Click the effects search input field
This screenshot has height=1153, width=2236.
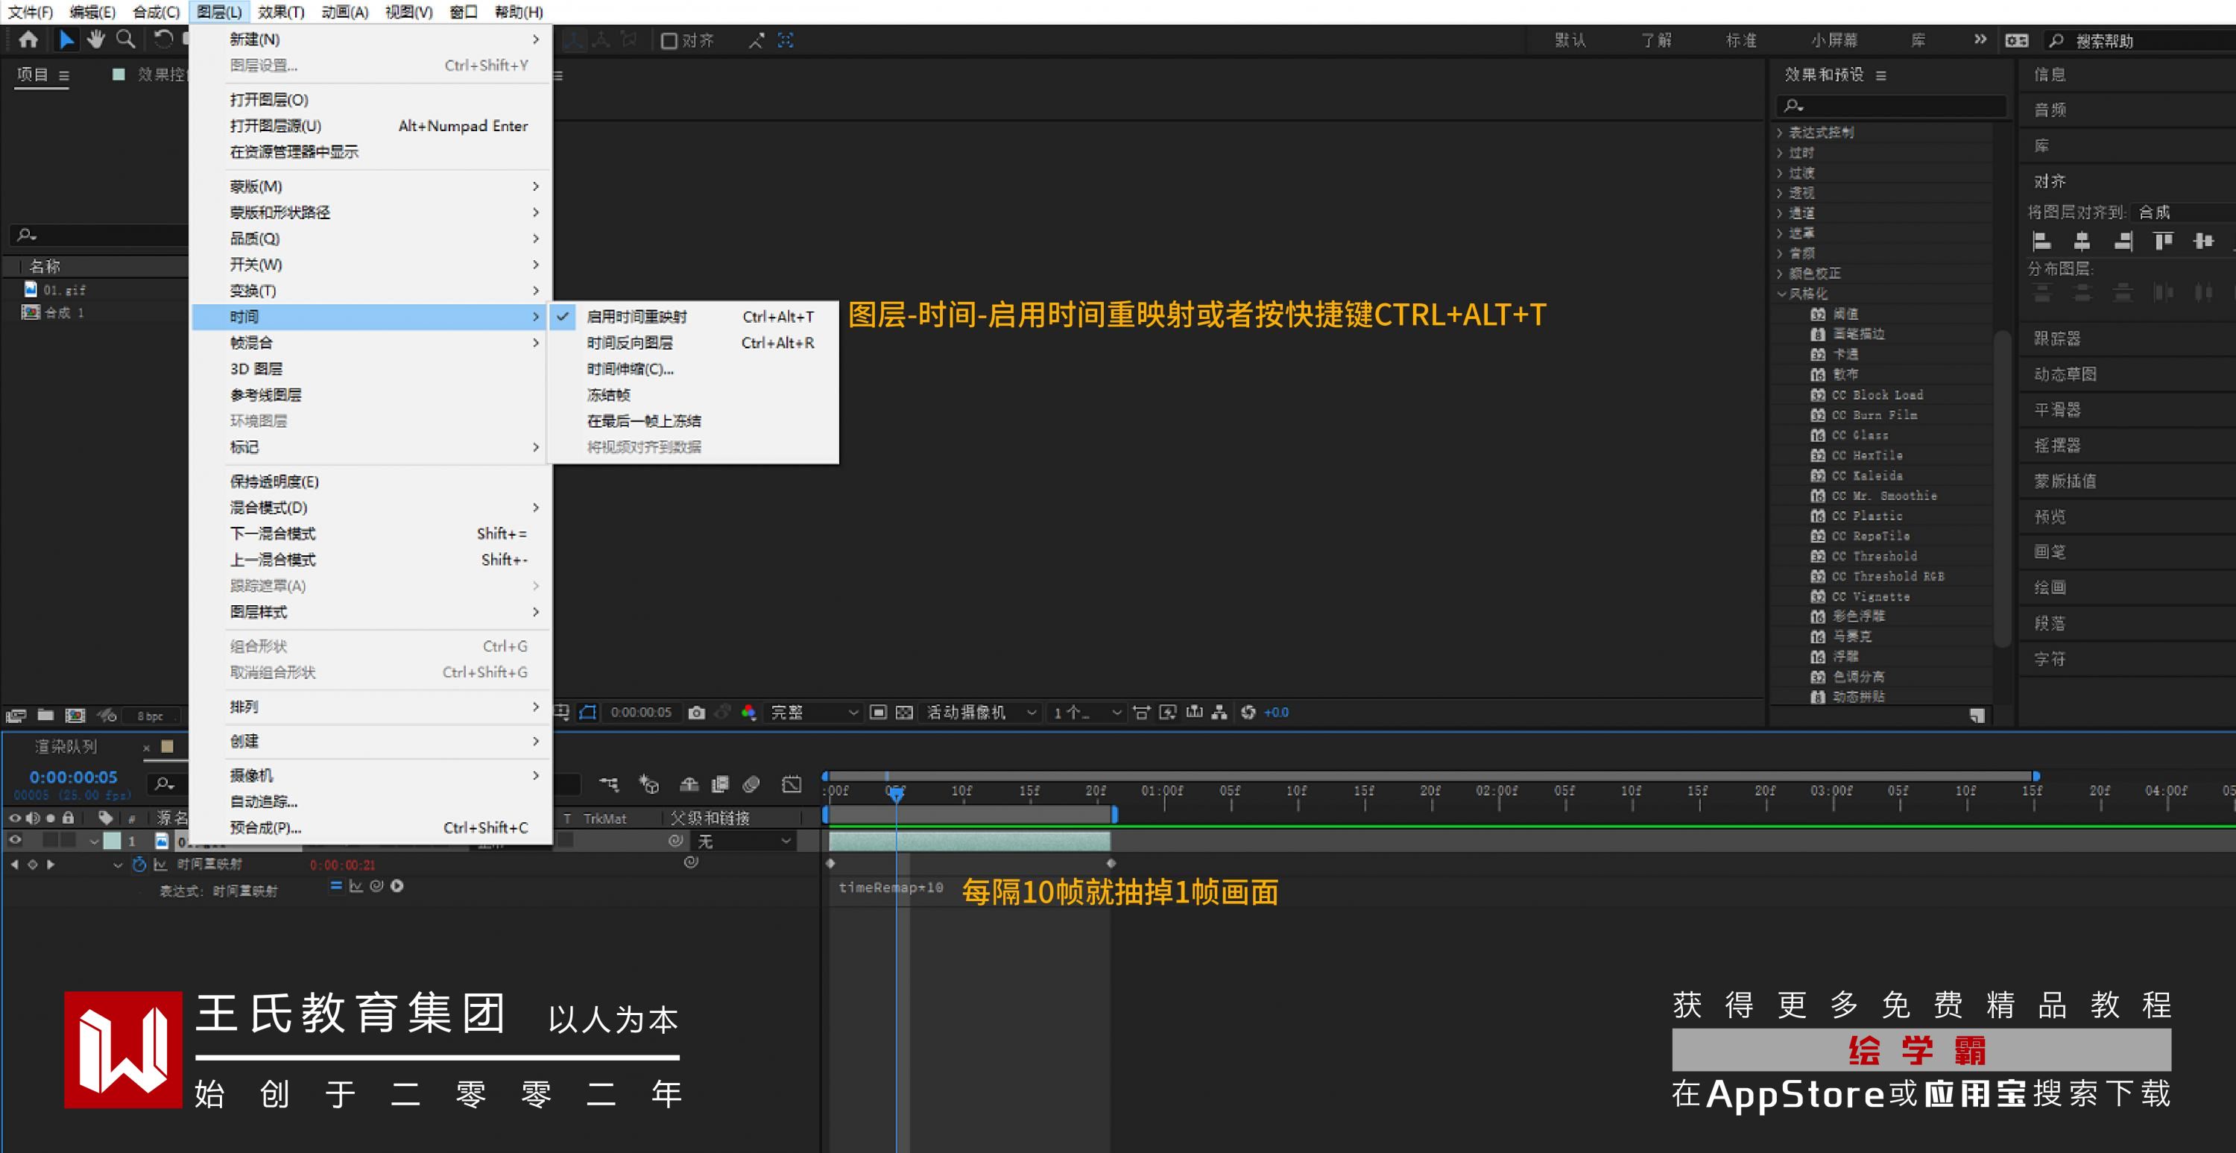click(1892, 106)
